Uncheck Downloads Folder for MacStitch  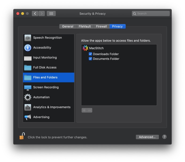pyautogui.click(x=90, y=54)
